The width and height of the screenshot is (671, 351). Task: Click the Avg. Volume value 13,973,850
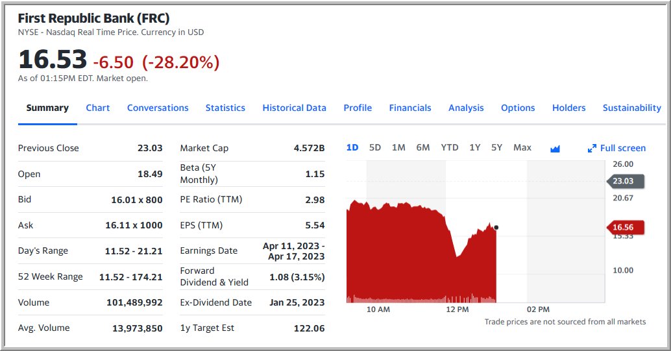coord(138,328)
